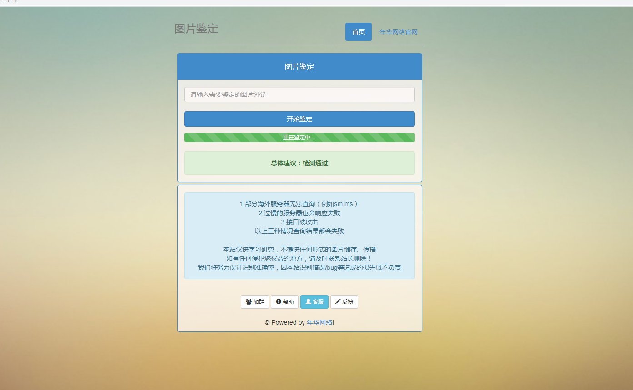Click the pencil icon on 反馈 button
This screenshot has height=390, width=633.
(338, 302)
